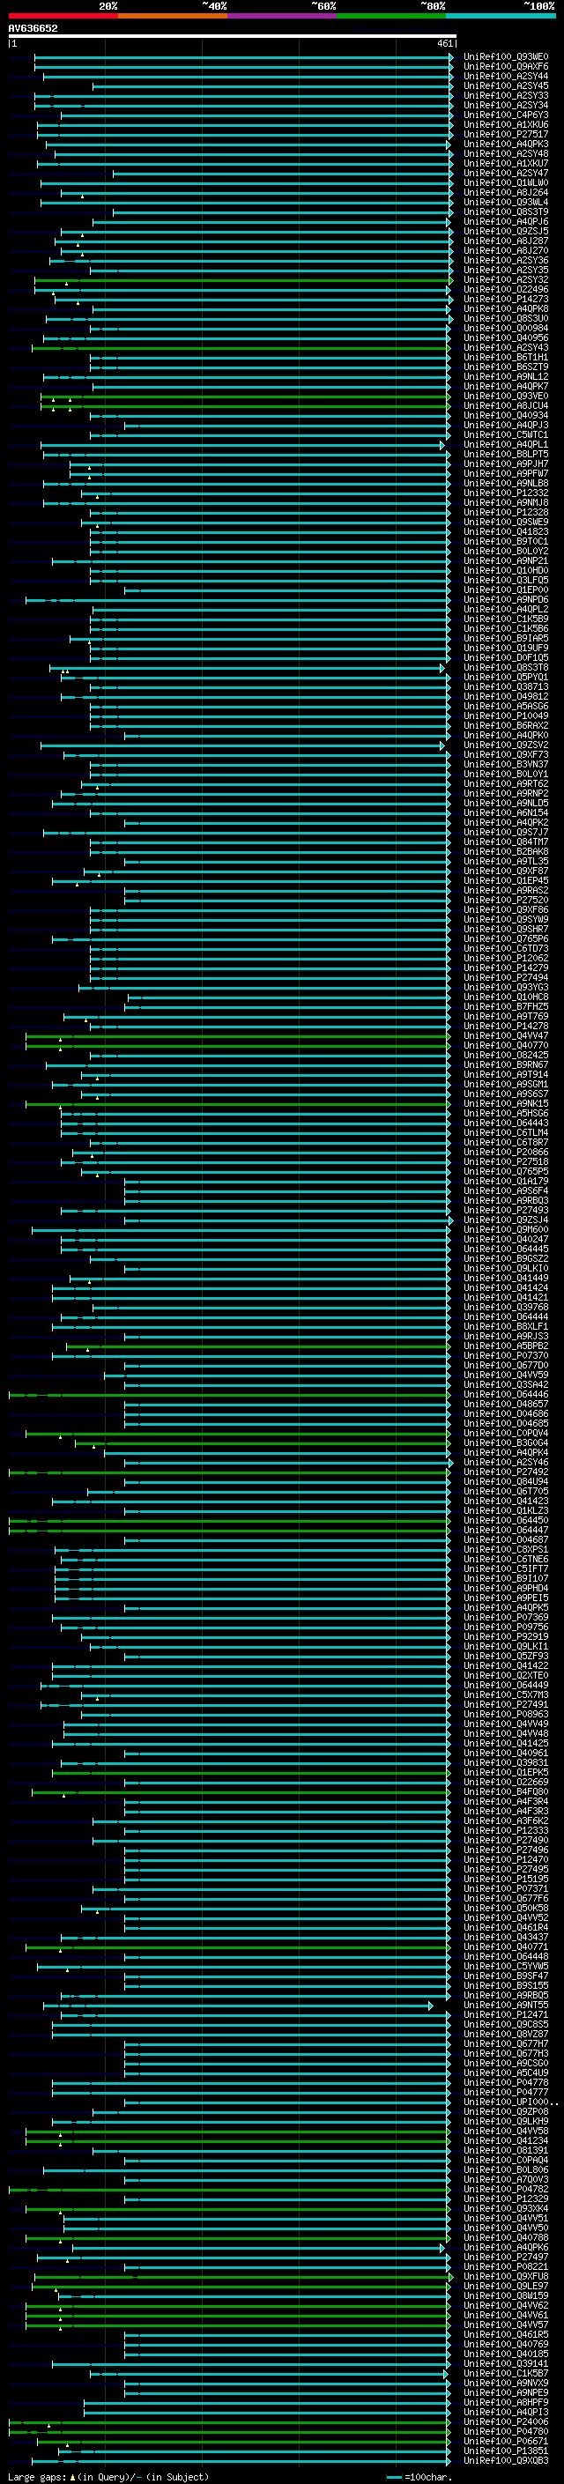Click hit label UniRef100_Q2XTE0
The height and width of the screenshot is (2484, 564).
tap(506, 1675)
